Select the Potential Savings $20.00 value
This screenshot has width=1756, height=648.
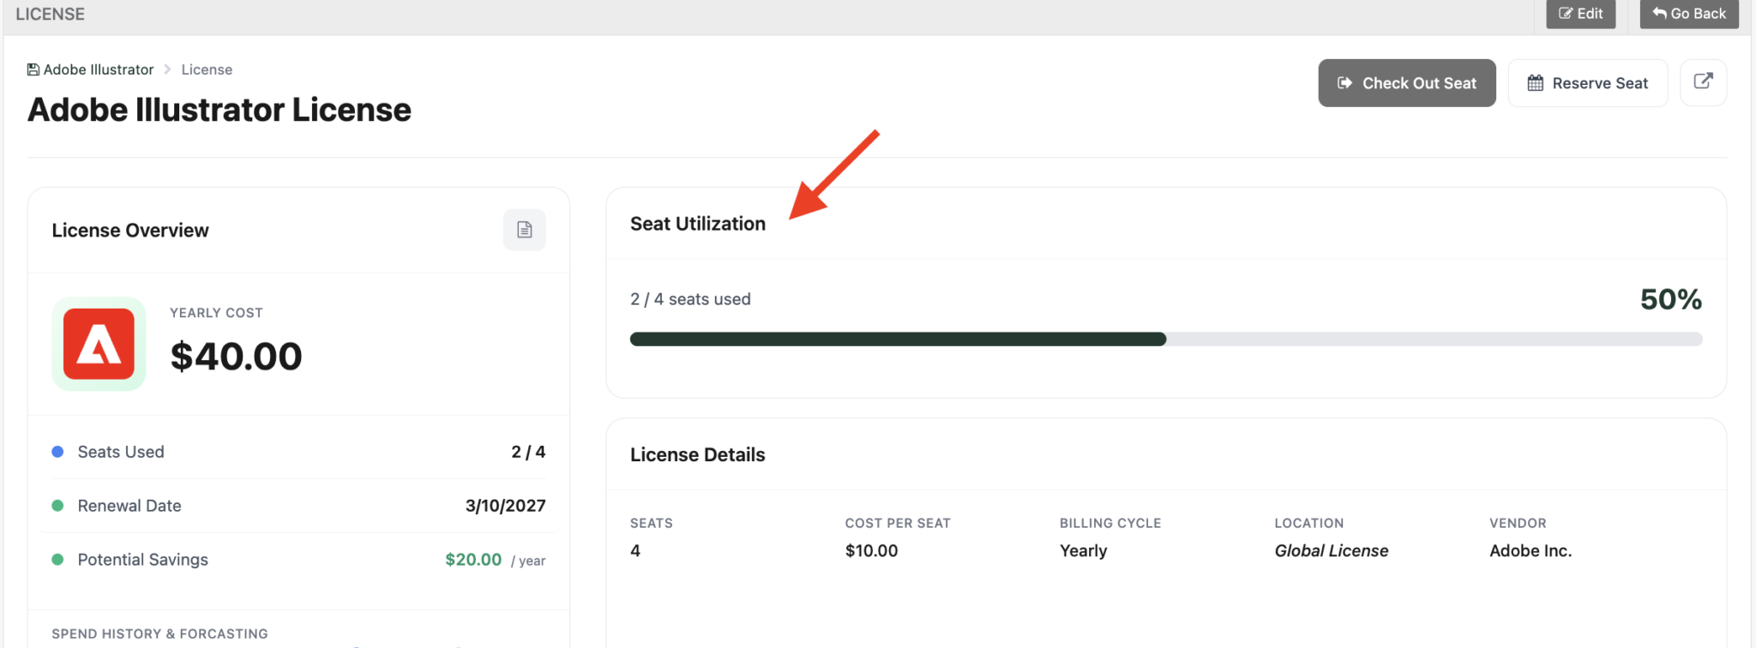coord(473,559)
